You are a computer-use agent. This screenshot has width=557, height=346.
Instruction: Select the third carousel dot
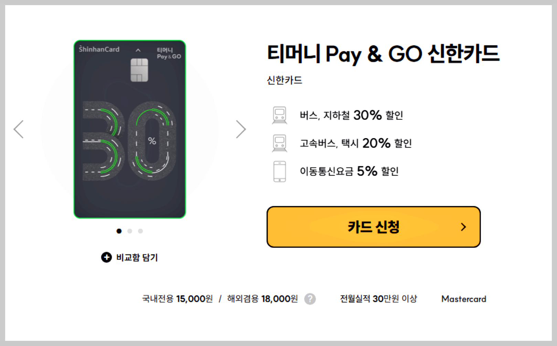(140, 231)
